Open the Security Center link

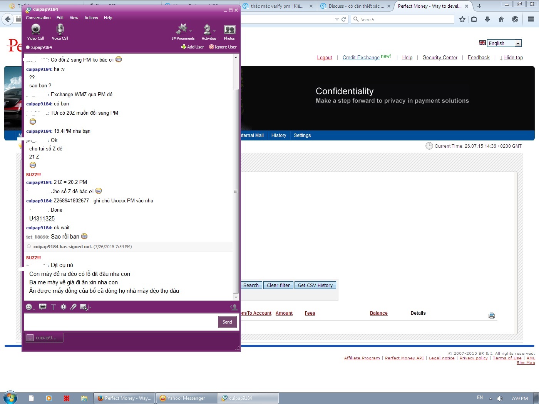[440, 58]
